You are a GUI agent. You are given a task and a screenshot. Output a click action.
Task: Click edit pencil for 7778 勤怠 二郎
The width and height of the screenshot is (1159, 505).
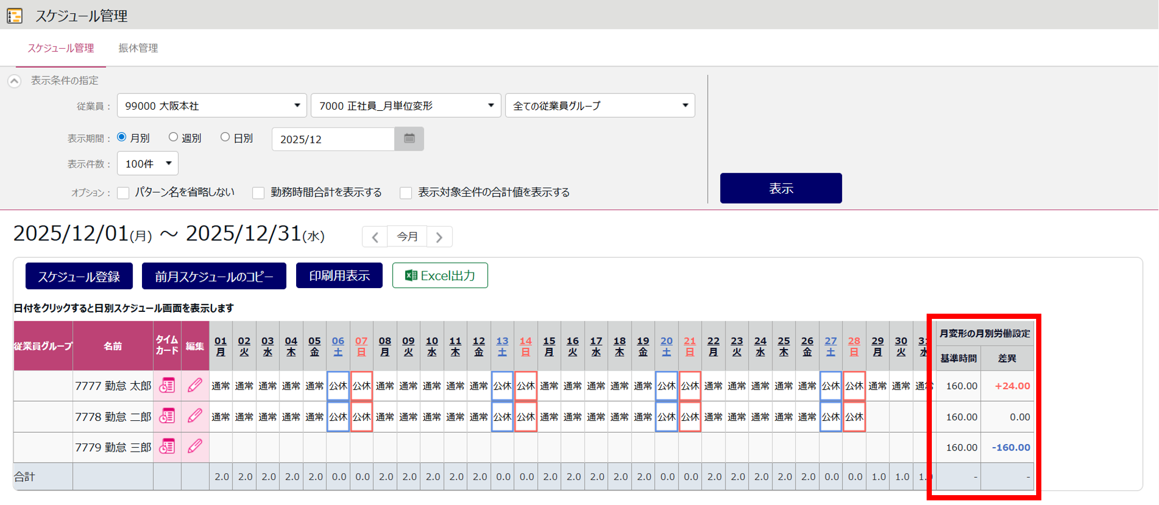click(195, 416)
